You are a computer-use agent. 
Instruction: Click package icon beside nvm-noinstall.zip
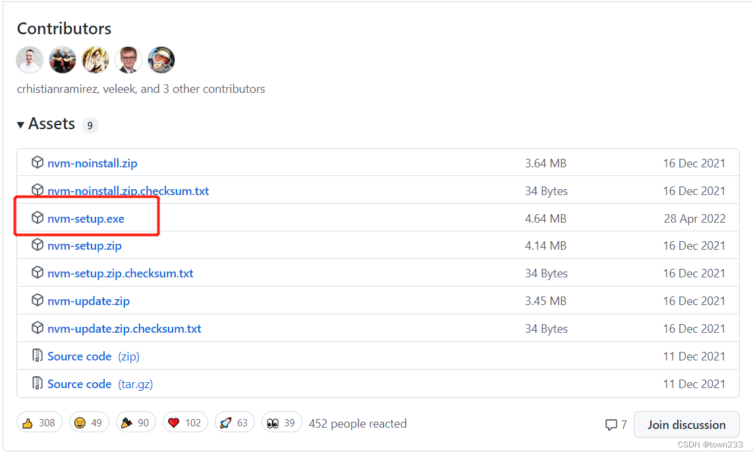(x=38, y=162)
